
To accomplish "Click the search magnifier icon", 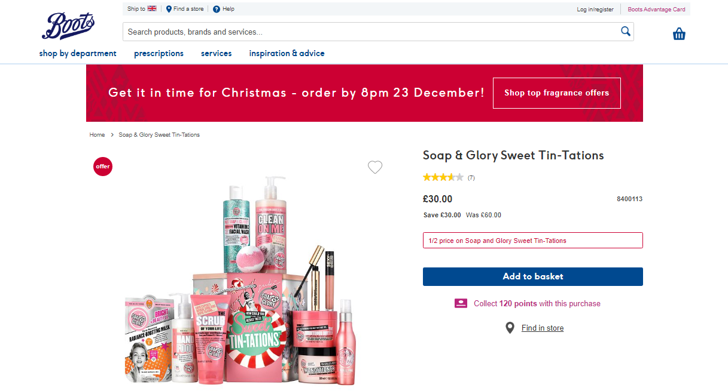I will (625, 31).
